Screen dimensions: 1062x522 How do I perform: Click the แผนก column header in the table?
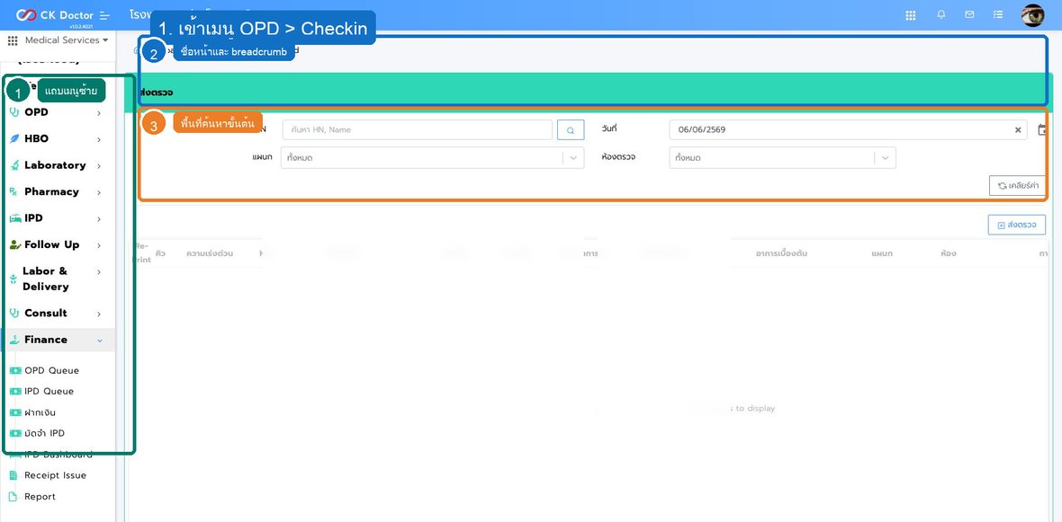pyautogui.click(x=882, y=253)
